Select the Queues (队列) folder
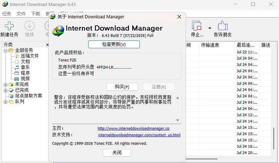 tap(19, 101)
